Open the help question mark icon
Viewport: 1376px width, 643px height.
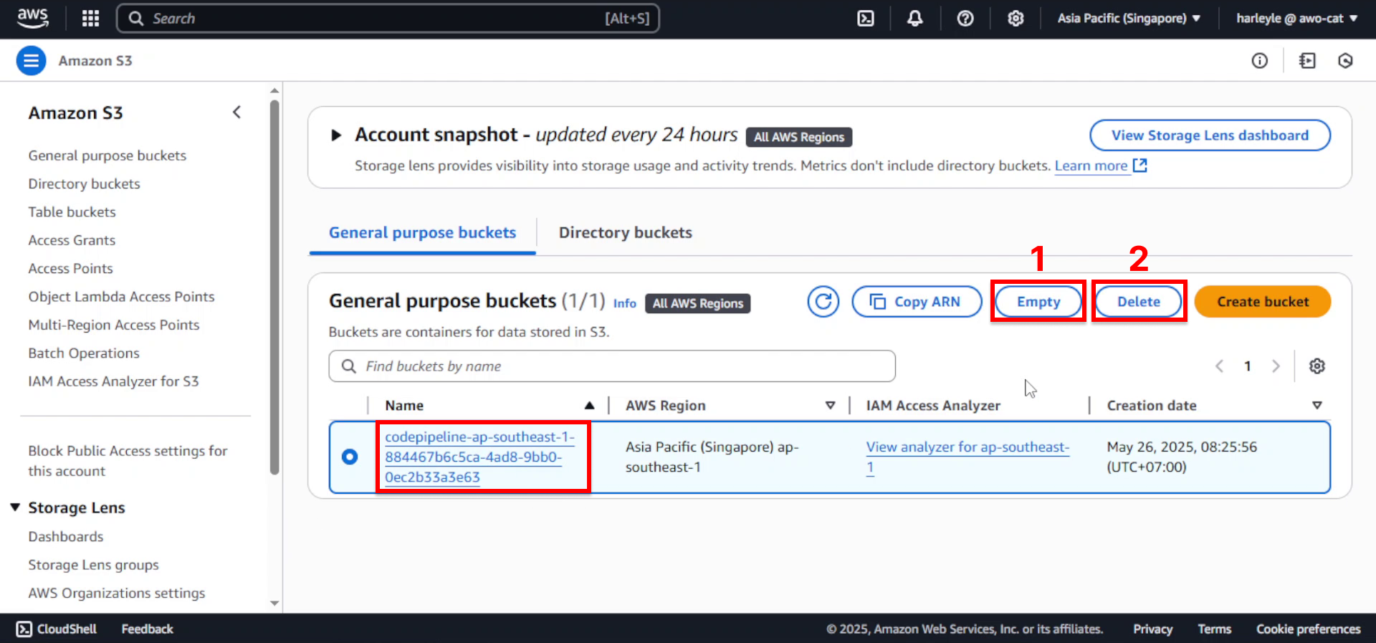coord(965,19)
